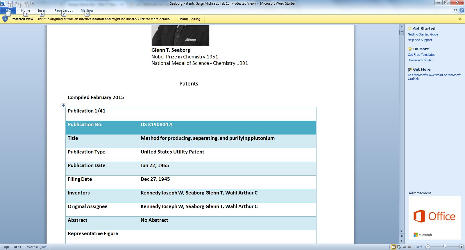Click 'Compiled February 2015' text
Viewport: 465px width, 250px height.
click(x=96, y=97)
